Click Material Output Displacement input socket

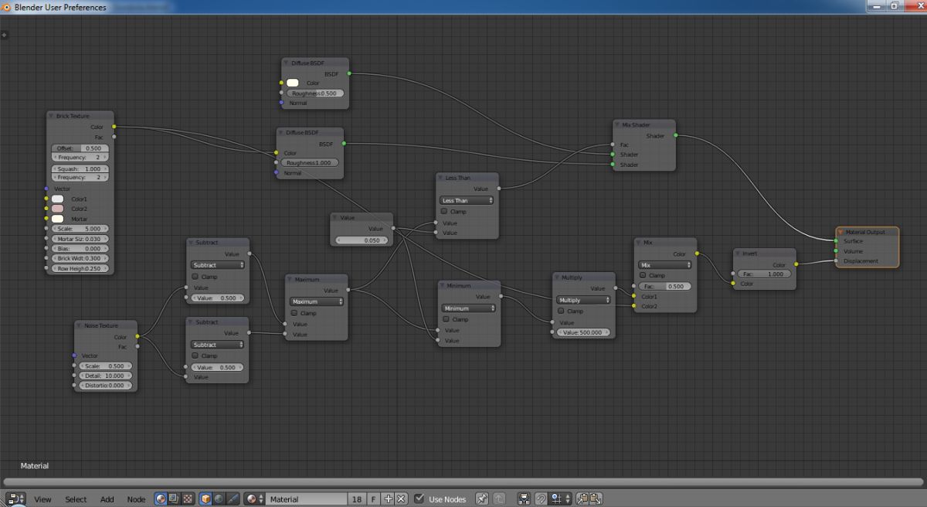[836, 261]
